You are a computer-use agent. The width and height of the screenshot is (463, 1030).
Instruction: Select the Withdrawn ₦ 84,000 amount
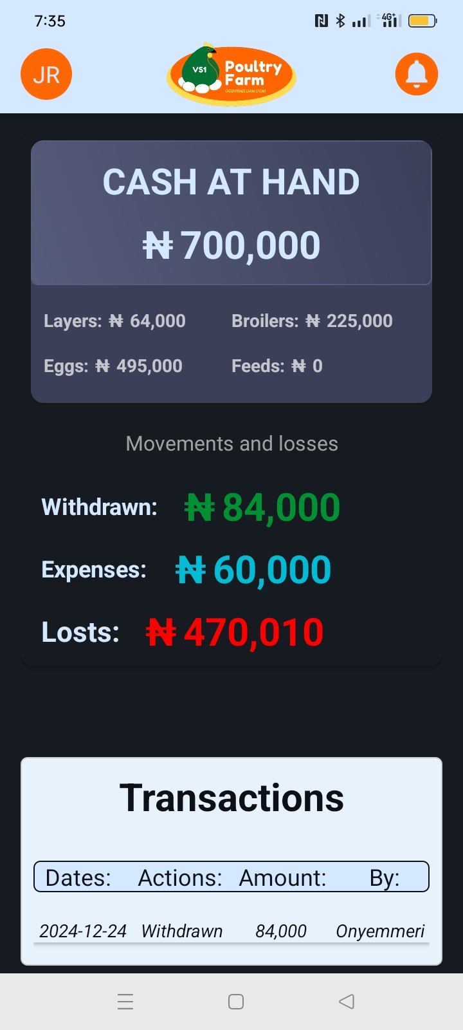[262, 507]
